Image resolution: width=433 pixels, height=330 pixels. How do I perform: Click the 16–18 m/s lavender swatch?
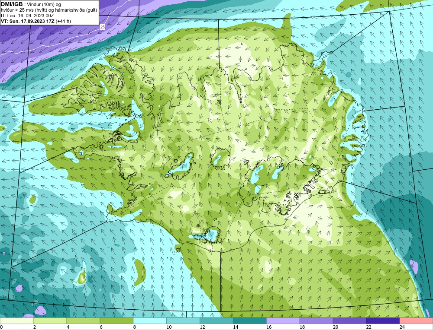[x=283, y=320]
